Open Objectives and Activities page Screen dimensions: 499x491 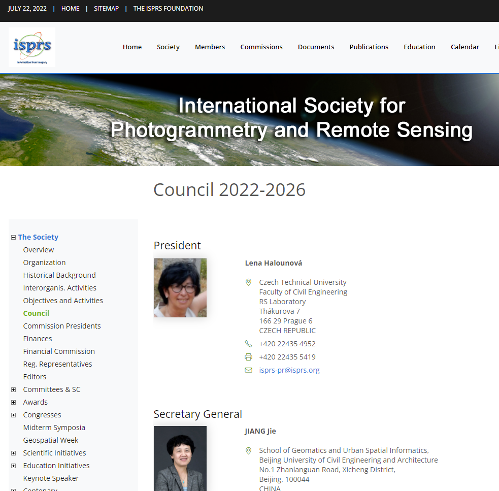(63, 301)
